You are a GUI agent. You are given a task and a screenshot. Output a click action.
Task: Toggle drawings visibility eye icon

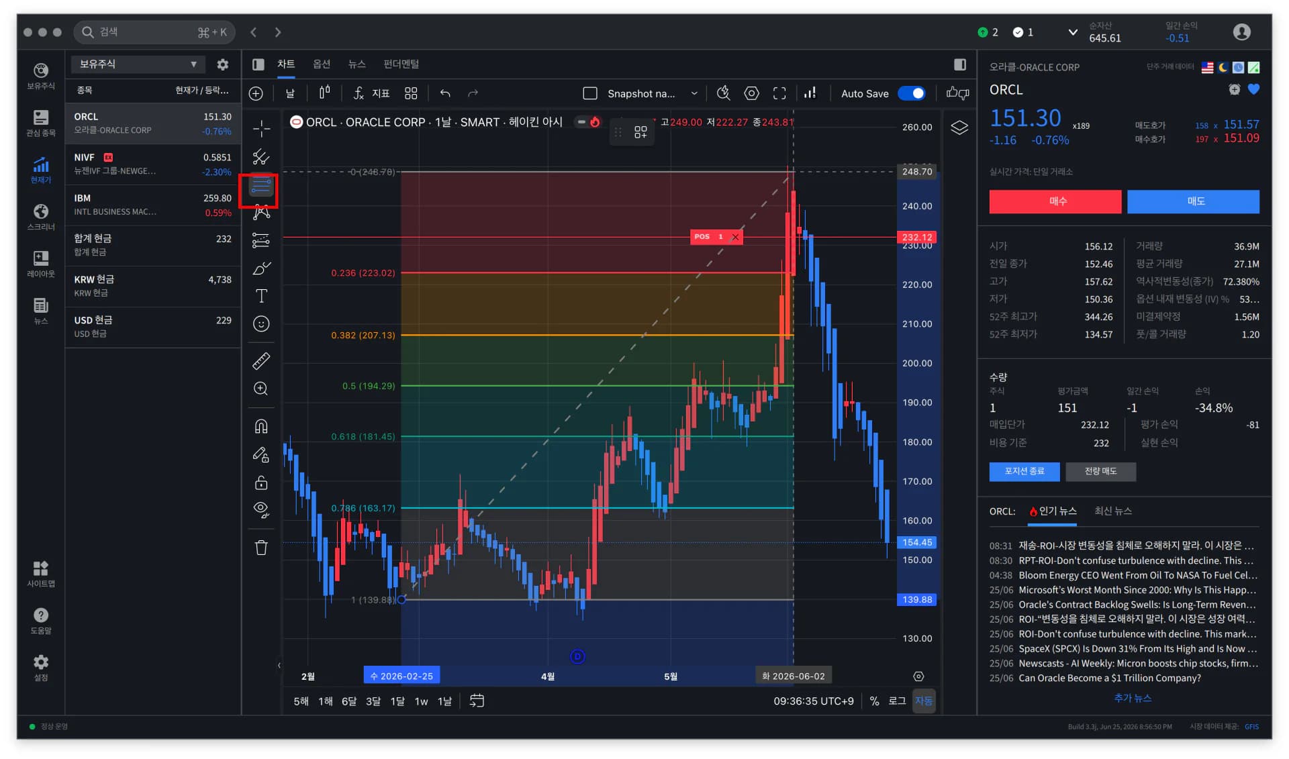click(x=261, y=509)
